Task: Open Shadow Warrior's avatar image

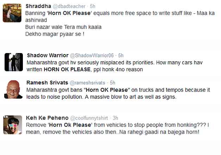Action: (14, 62)
